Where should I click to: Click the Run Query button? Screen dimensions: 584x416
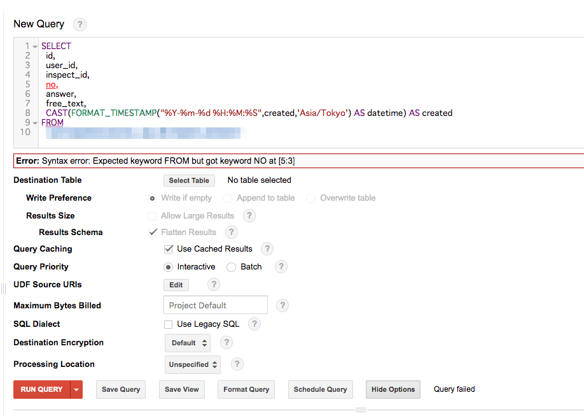tap(41, 389)
